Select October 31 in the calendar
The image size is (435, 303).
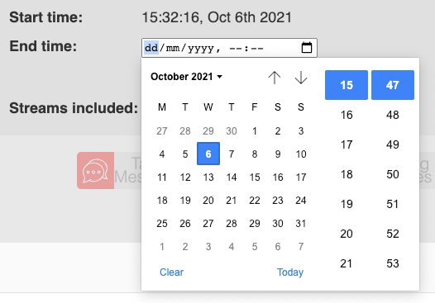point(301,224)
